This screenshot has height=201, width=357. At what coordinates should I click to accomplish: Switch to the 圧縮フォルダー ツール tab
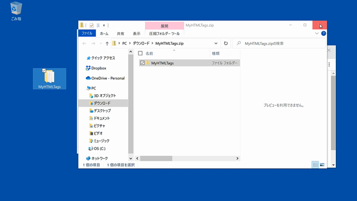point(165,33)
